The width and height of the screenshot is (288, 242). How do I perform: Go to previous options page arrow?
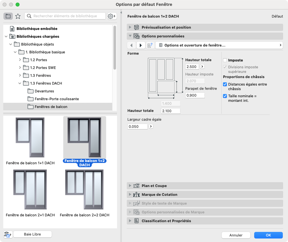pos(131,45)
